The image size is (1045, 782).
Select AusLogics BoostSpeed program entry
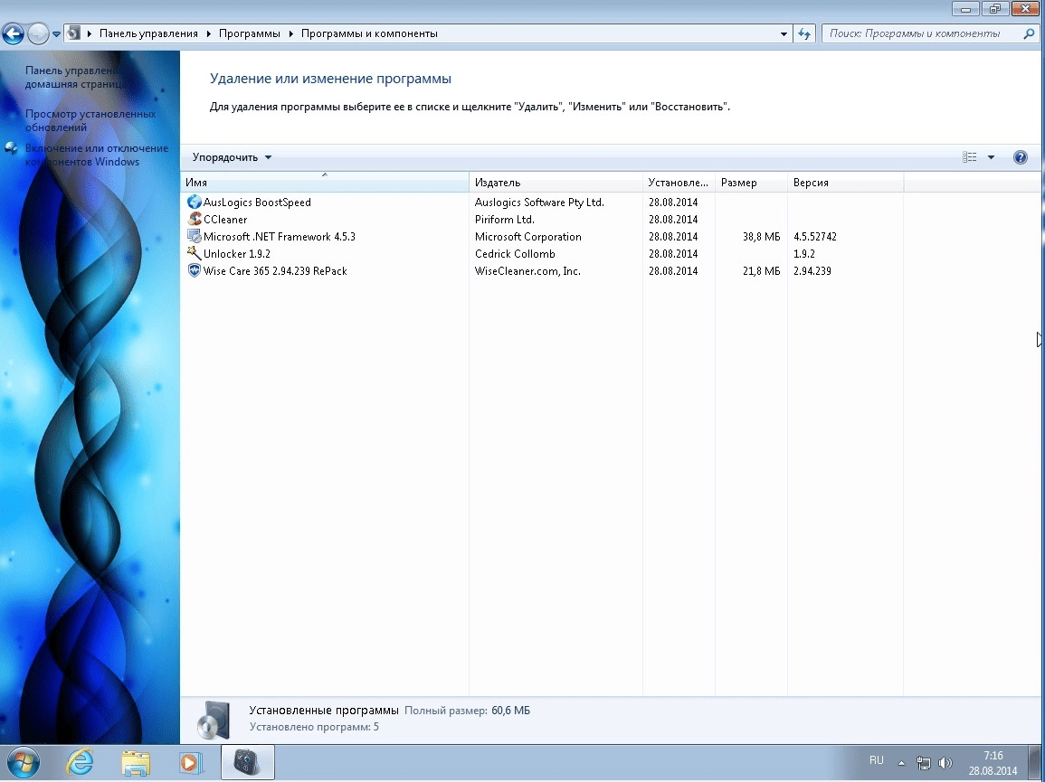point(257,202)
